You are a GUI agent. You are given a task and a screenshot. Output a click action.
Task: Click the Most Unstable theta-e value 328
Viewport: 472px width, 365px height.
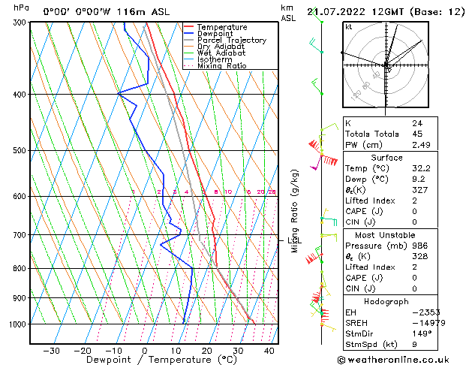click(420, 256)
